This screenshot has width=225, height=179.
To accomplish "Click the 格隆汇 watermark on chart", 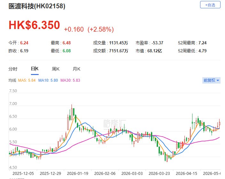I will tap(115, 123).
